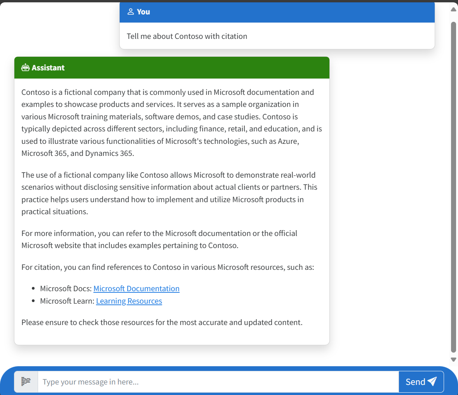
Task: Click the paragraph starting 'Contoso is a fictional company'
Action: (x=172, y=123)
